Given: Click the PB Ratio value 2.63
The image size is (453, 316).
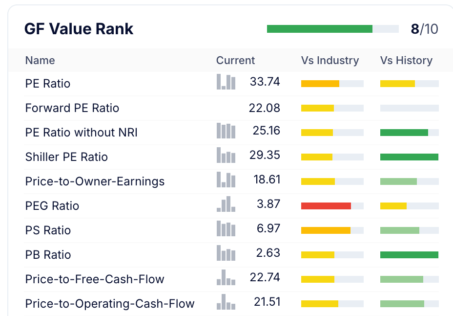Looking at the screenshot, I should click(268, 253).
